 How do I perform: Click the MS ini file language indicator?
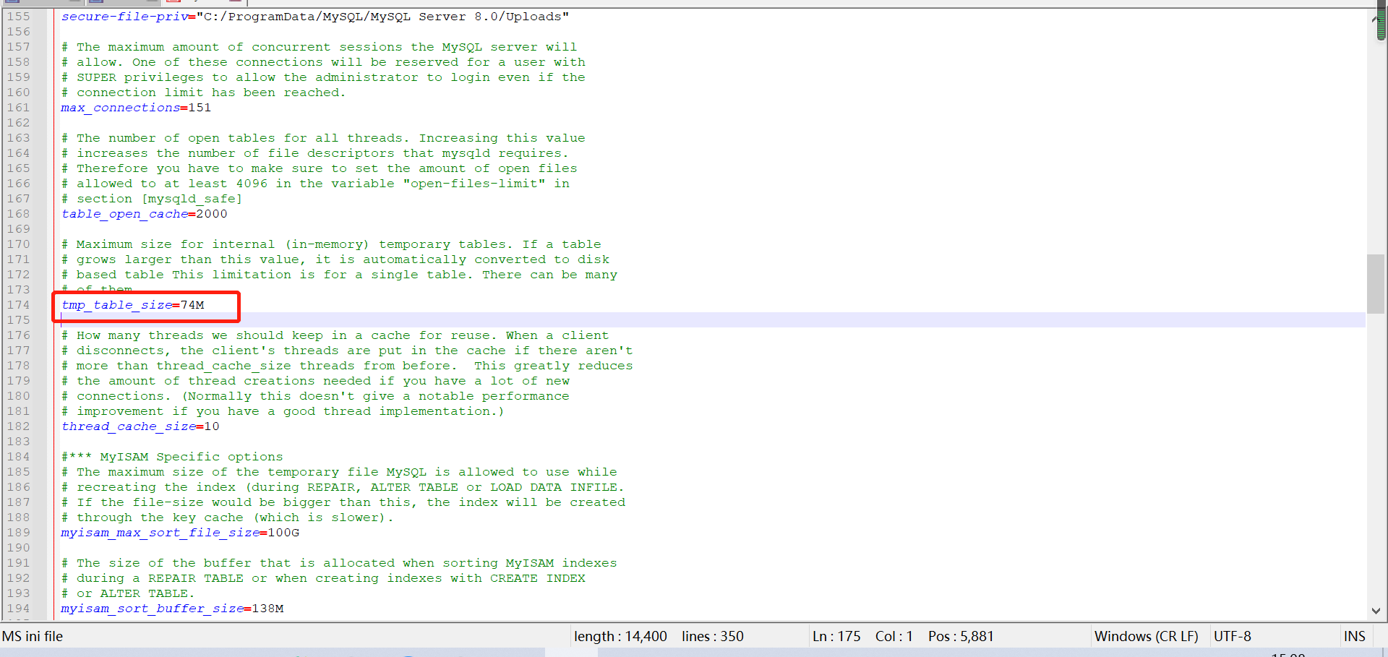coord(33,636)
